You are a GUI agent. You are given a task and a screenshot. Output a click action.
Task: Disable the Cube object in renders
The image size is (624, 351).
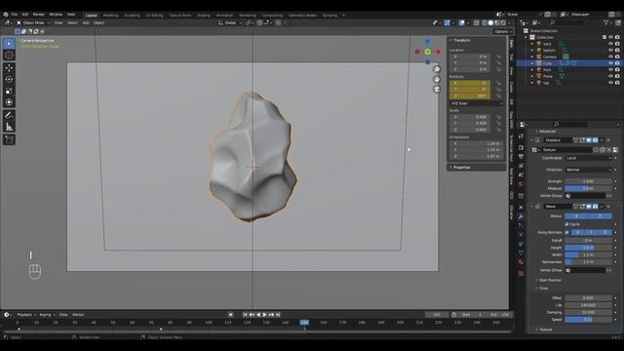[617, 63]
